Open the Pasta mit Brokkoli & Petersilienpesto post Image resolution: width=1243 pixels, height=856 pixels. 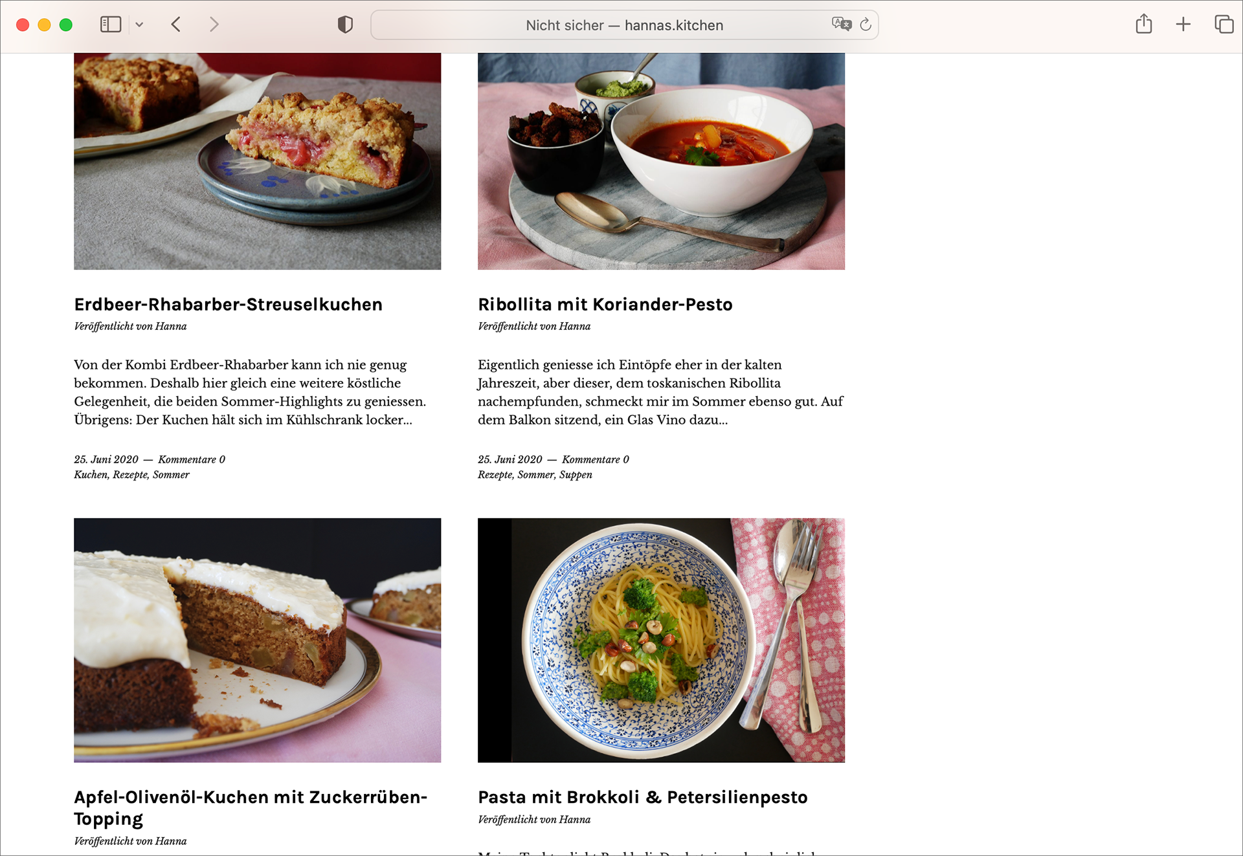click(643, 797)
